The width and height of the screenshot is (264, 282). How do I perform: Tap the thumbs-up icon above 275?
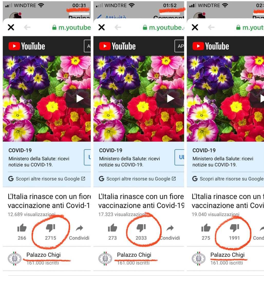coord(206,228)
